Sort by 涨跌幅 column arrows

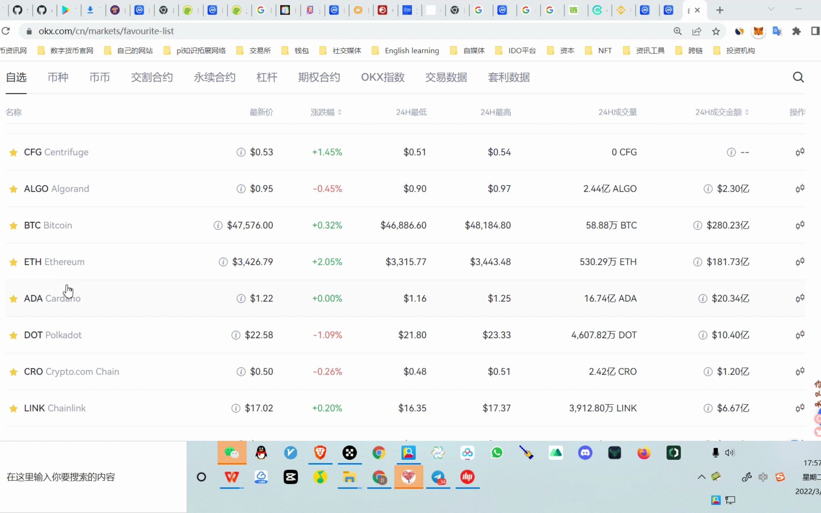pyautogui.click(x=340, y=112)
